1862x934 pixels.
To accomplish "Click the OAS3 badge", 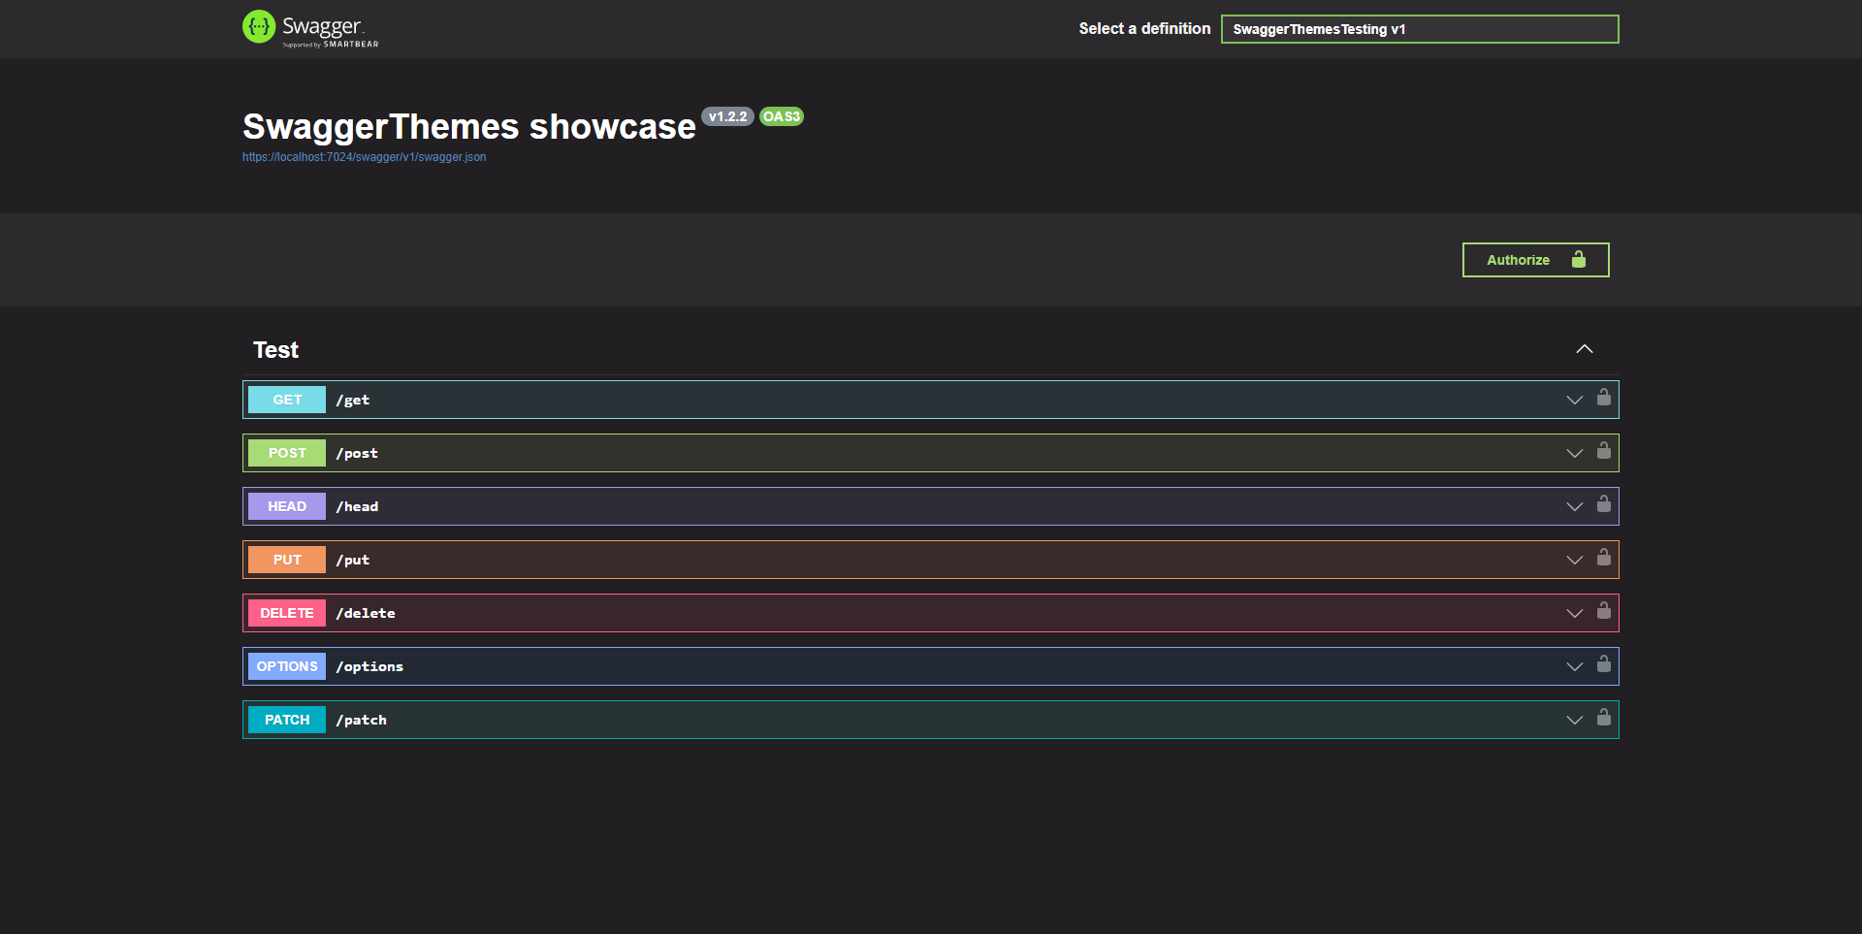I will (782, 116).
